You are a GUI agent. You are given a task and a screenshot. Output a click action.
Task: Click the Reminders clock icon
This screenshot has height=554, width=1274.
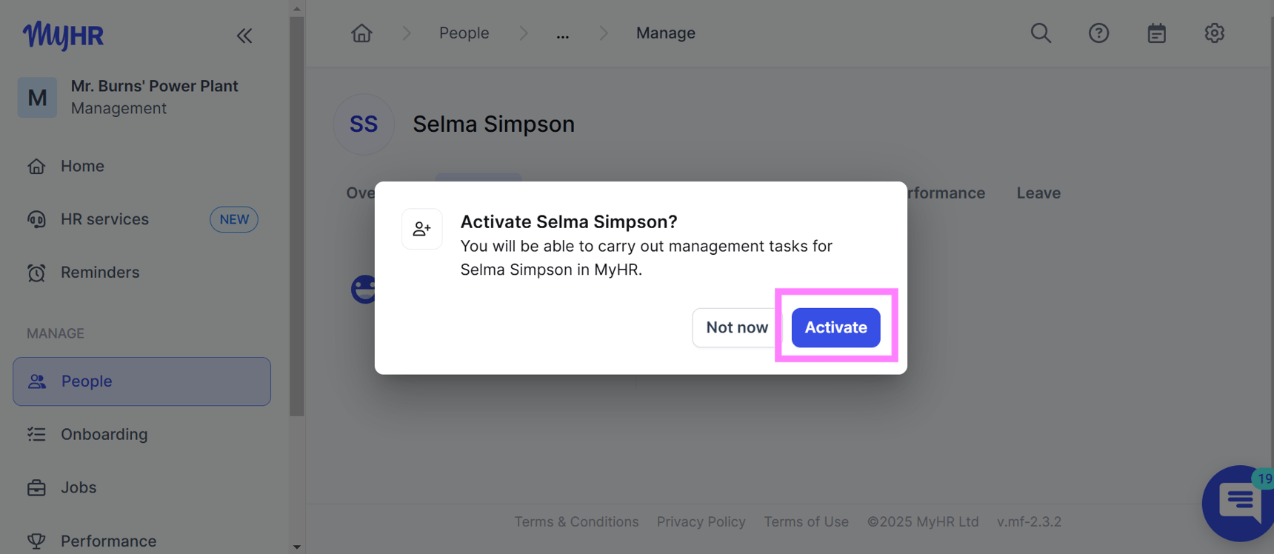pos(36,273)
